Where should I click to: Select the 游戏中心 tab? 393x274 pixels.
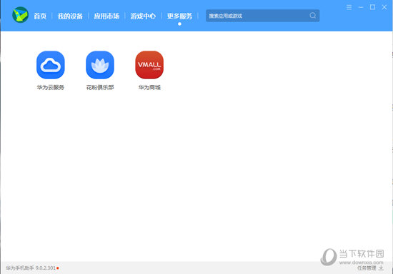[x=143, y=16]
